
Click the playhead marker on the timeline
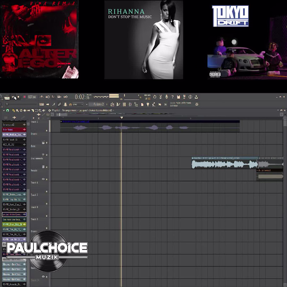pyautogui.click(x=122, y=118)
